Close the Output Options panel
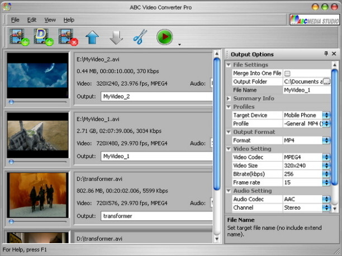The image size is (342, 256). point(334,54)
